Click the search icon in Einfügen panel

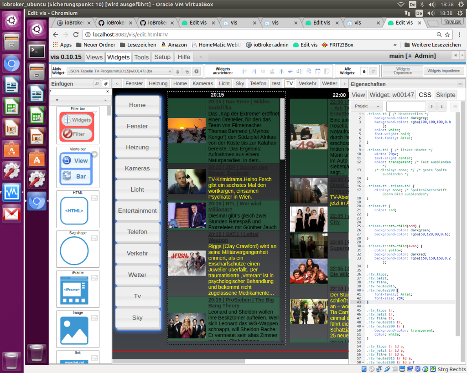pos(97,84)
